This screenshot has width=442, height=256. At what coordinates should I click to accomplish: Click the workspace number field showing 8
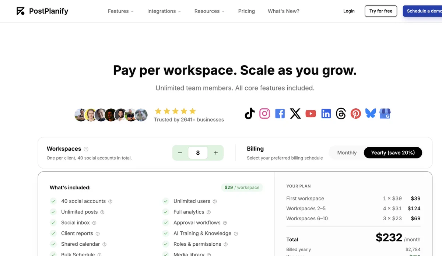198,152
